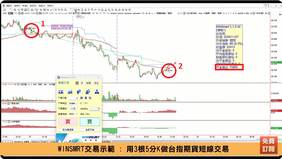The height and width of the screenshot is (159, 282).
Task: Click the X box before 成交量 indicator label
Action: pos(18,84)
